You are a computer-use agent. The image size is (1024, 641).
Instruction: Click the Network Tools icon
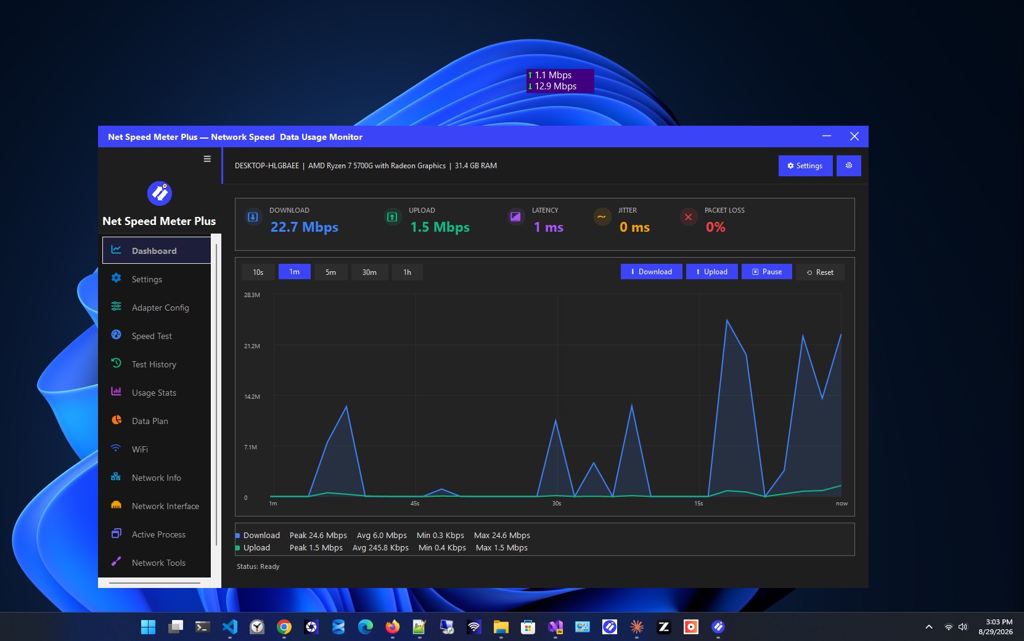coord(116,562)
